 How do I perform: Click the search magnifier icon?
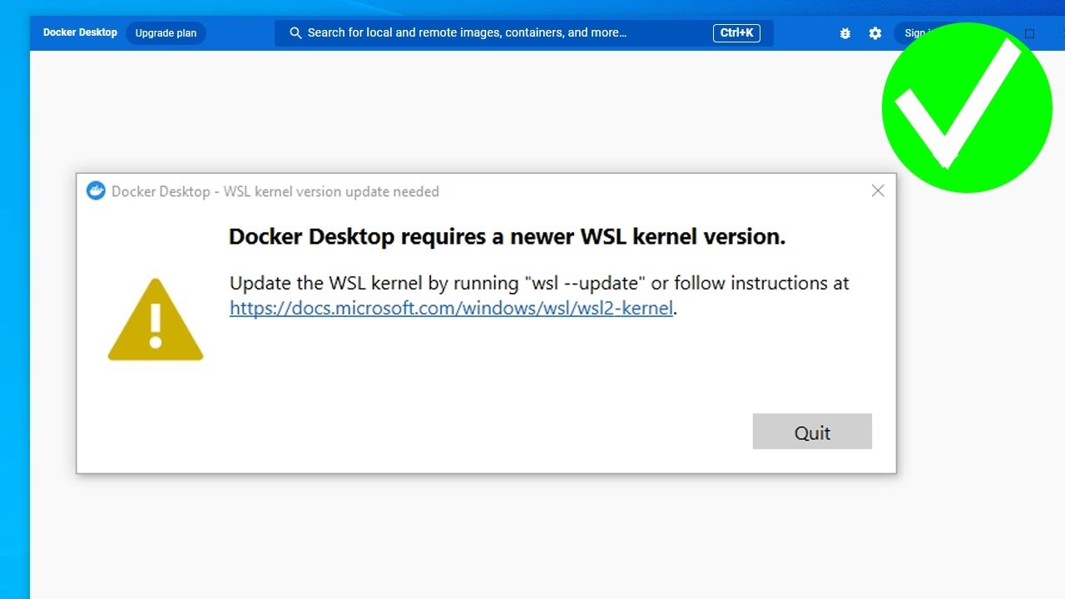click(x=295, y=33)
